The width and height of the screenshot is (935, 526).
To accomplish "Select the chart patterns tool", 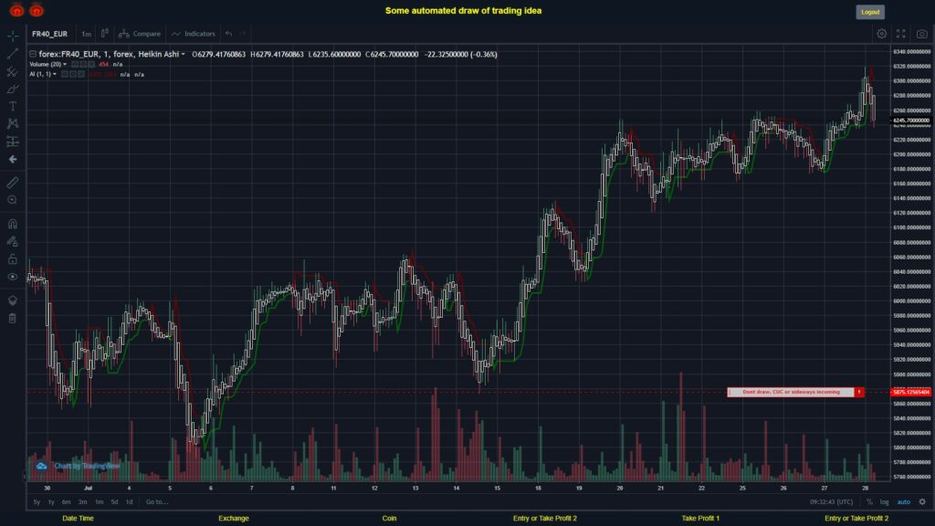I will [x=13, y=123].
